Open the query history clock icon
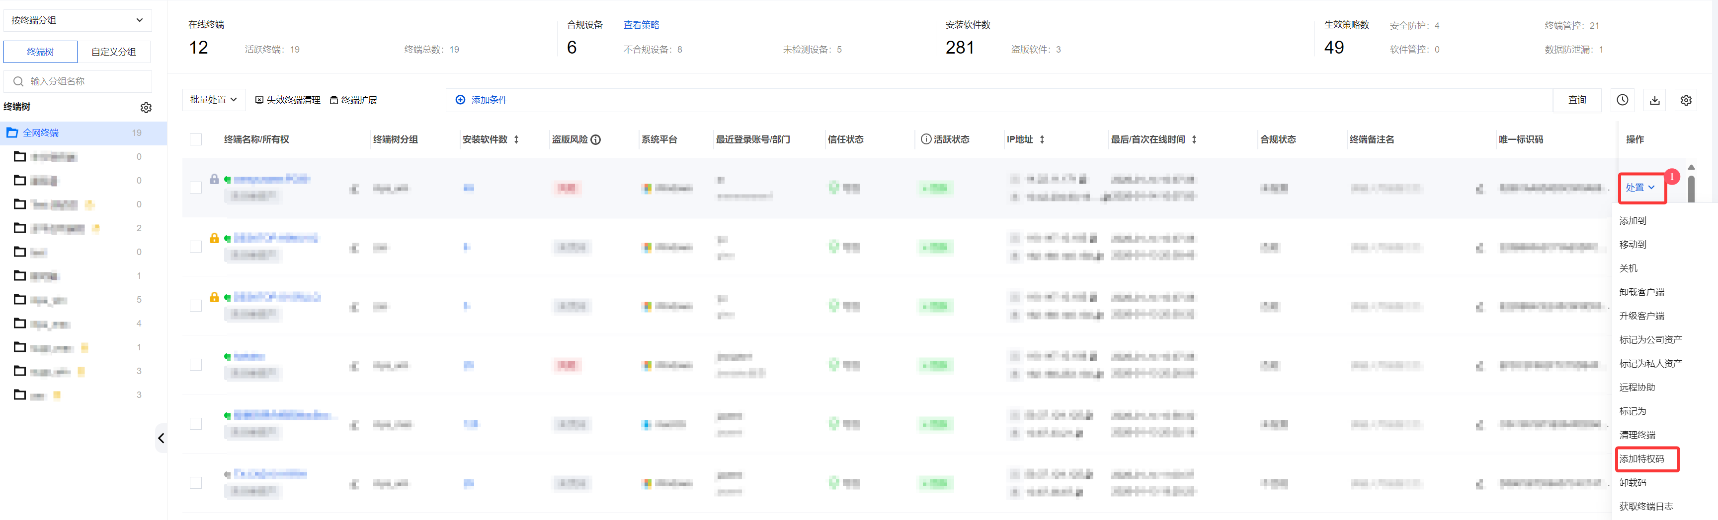Screen dimensions: 1718x520 pyautogui.click(x=1622, y=100)
